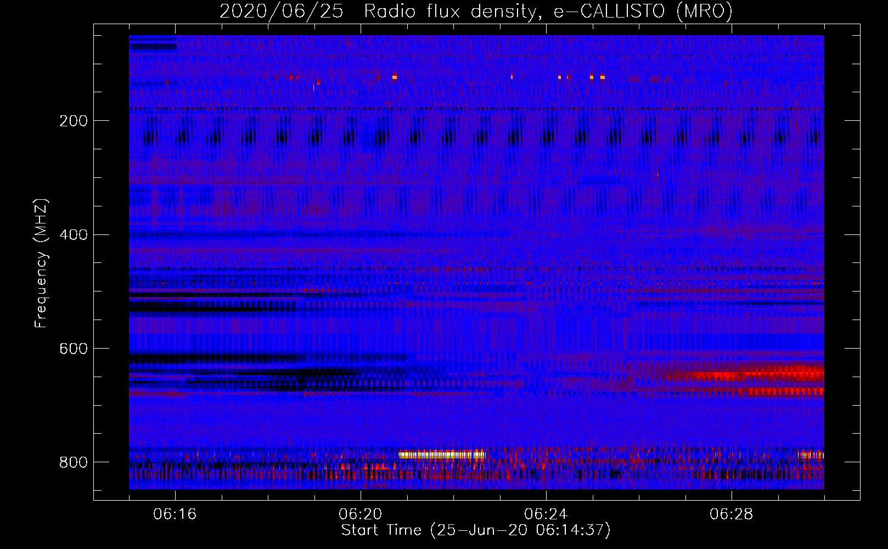Image resolution: width=888 pixels, height=549 pixels.
Task: Select the 'Frequency (MHZ)' y-axis label
Action: click(41, 263)
